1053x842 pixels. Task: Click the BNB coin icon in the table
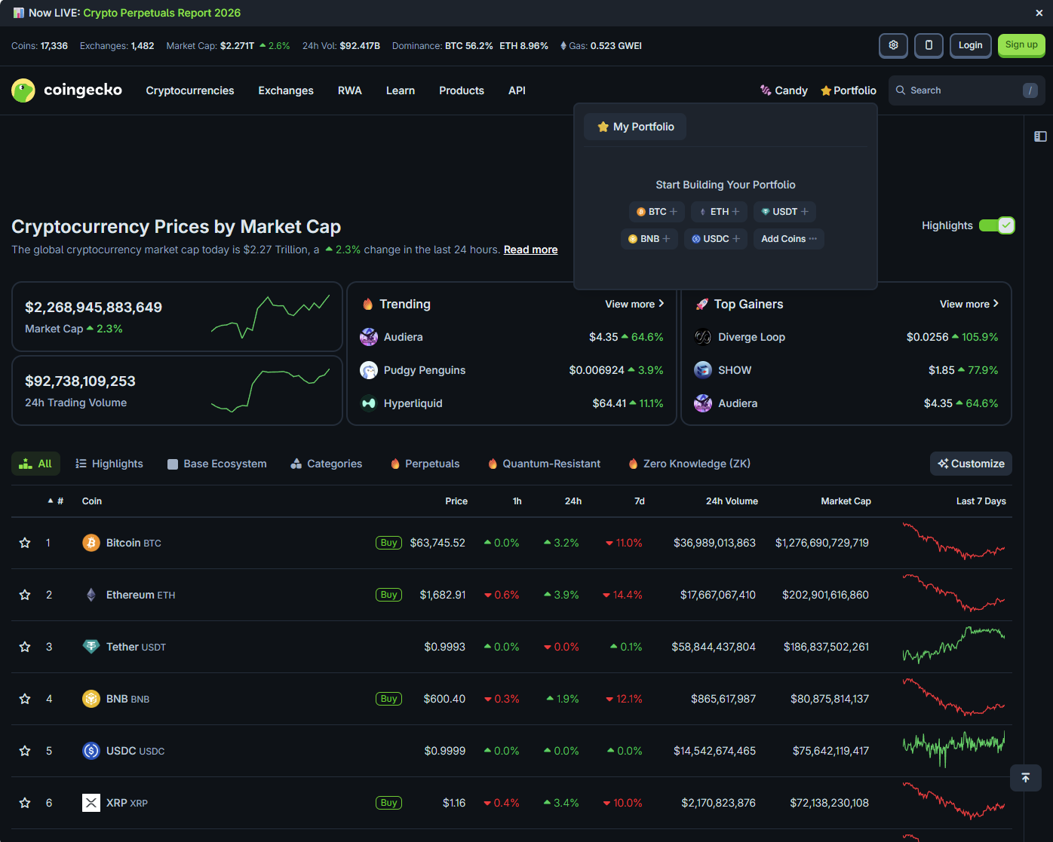tap(91, 699)
